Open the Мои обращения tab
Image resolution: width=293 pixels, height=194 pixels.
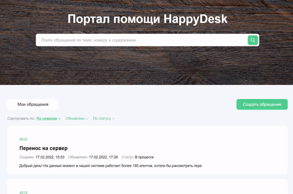[x=33, y=105]
